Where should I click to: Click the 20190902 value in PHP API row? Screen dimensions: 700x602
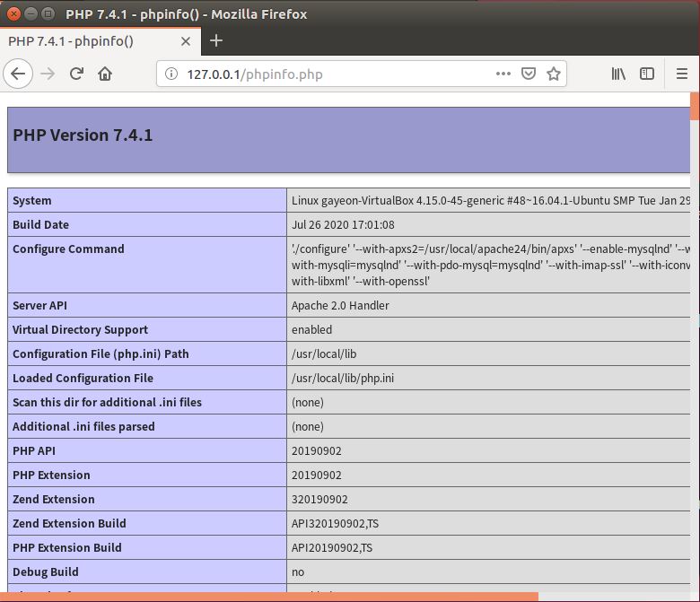317,451
